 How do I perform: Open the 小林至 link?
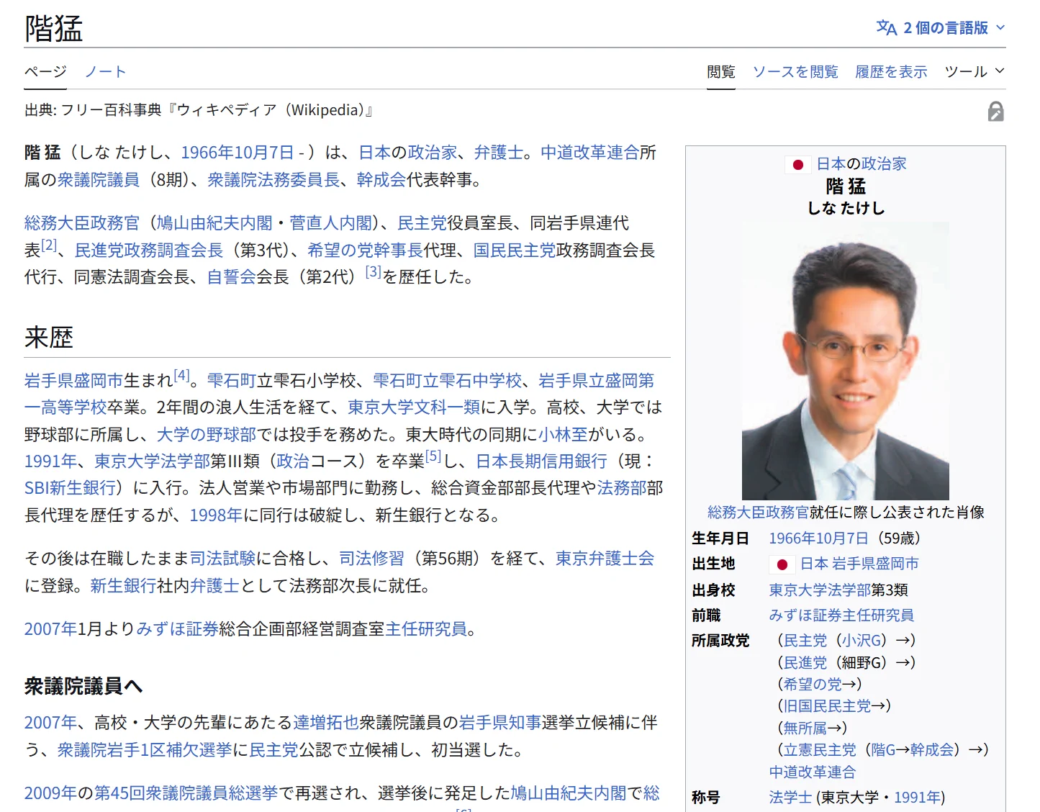coord(563,434)
